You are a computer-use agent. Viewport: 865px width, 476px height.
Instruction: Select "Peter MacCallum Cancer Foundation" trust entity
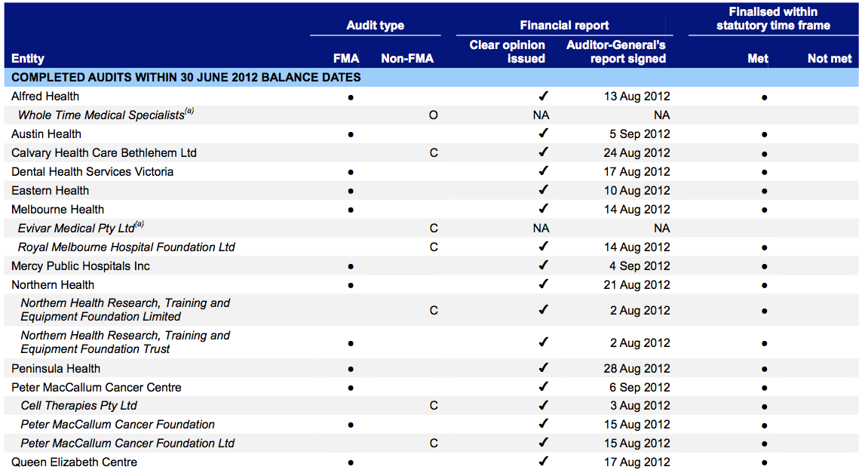point(118,424)
